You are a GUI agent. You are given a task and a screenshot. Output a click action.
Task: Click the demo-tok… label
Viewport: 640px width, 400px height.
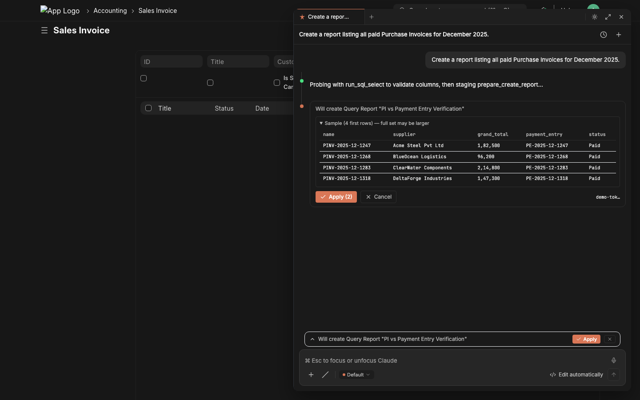(608, 197)
